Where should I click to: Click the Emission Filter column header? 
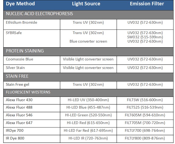coord(147,4)
